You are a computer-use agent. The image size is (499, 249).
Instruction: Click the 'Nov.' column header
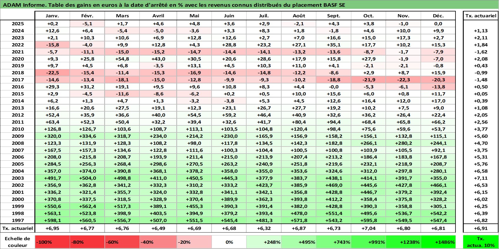click(x=403, y=16)
